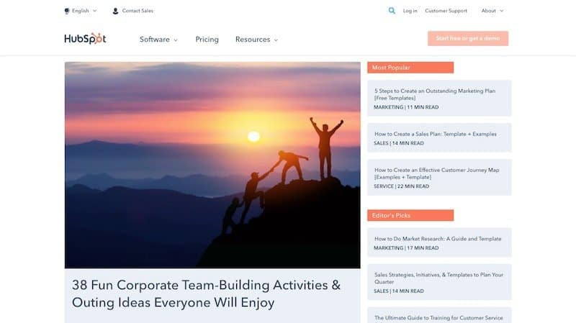The width and height of the screenshot is (576, 323).
Task: Open How to Create a Sales Plan article
Action: tap(436, 134)
